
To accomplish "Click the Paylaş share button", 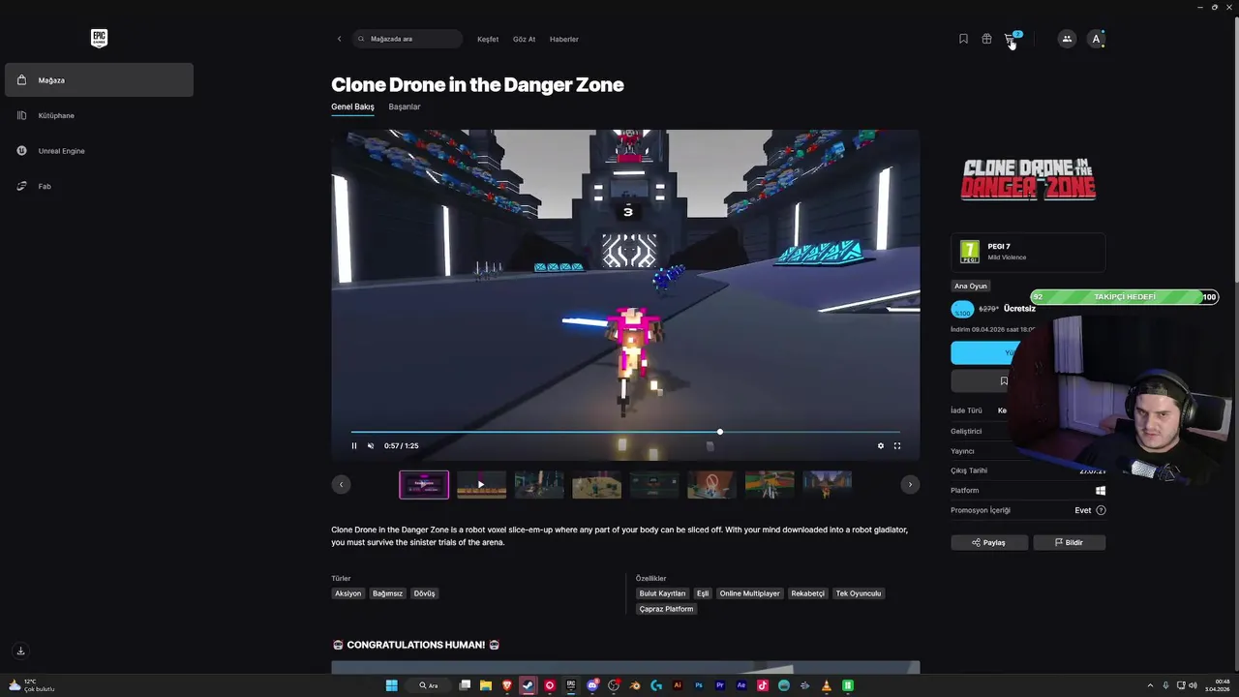I will [x=989, y=542].
